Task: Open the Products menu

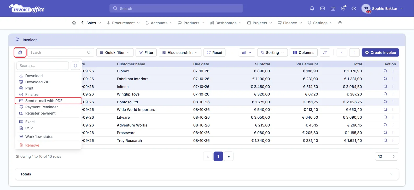Action: 191,23
